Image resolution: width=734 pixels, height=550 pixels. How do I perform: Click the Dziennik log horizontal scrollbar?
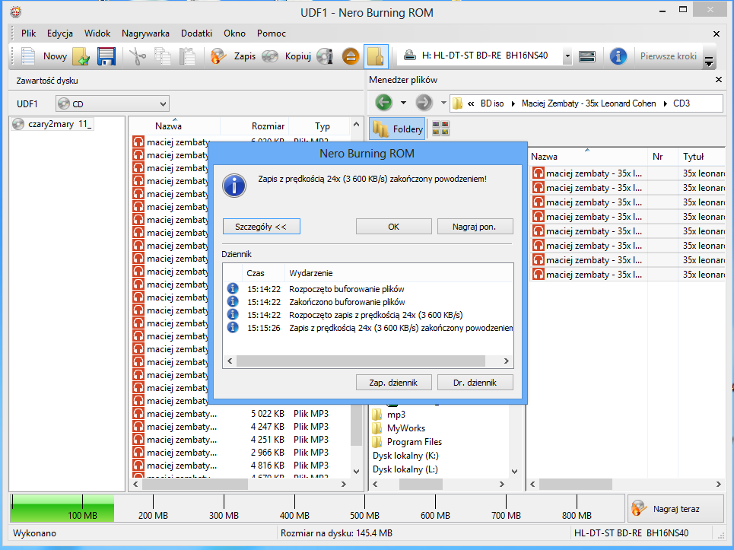361,361
